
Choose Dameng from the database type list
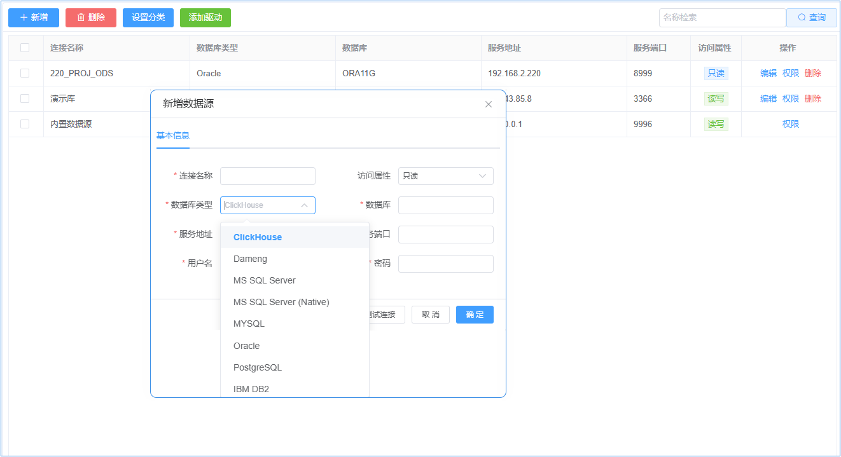coord(295,259)
